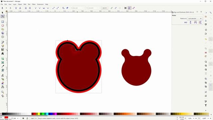Select the Eraser tool
This screenshot has width=213, height=120.
coord(3,83)
